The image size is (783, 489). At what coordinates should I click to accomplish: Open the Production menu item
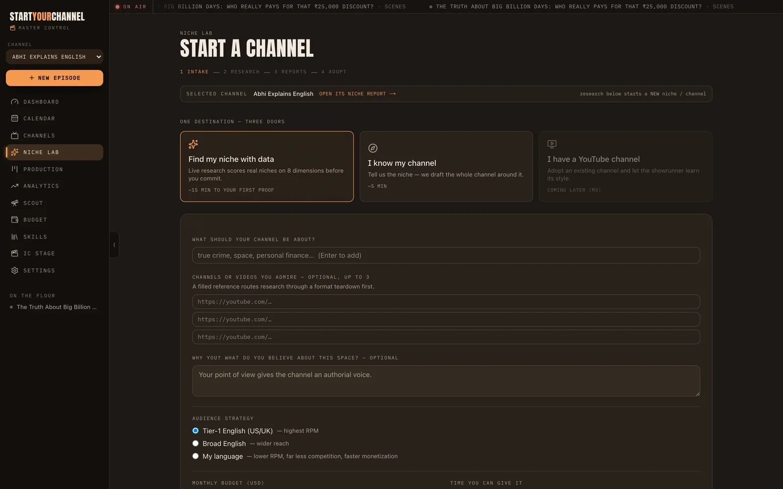coord(54,169)
